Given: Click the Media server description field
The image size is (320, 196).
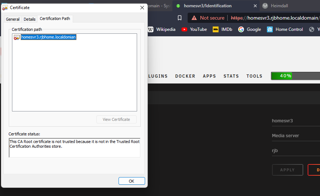Looking at the screenshot, I should [x=296, y=136].
